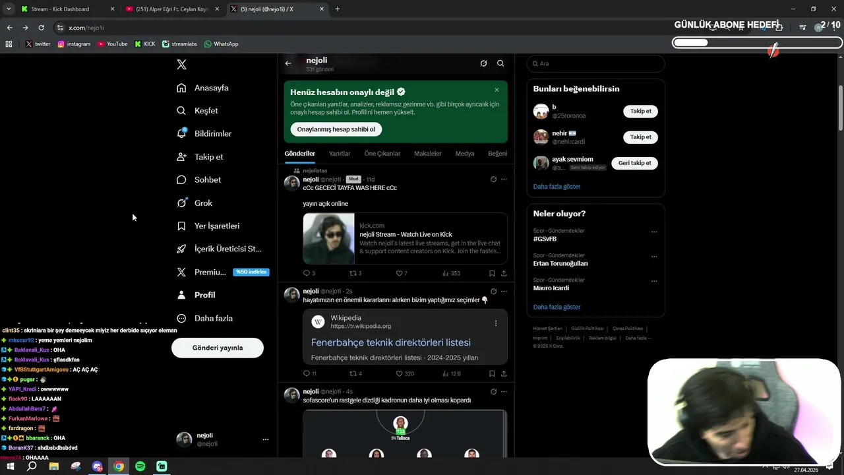
Task: Open Mauro Icardi trend
Action: tap(551, 288)
